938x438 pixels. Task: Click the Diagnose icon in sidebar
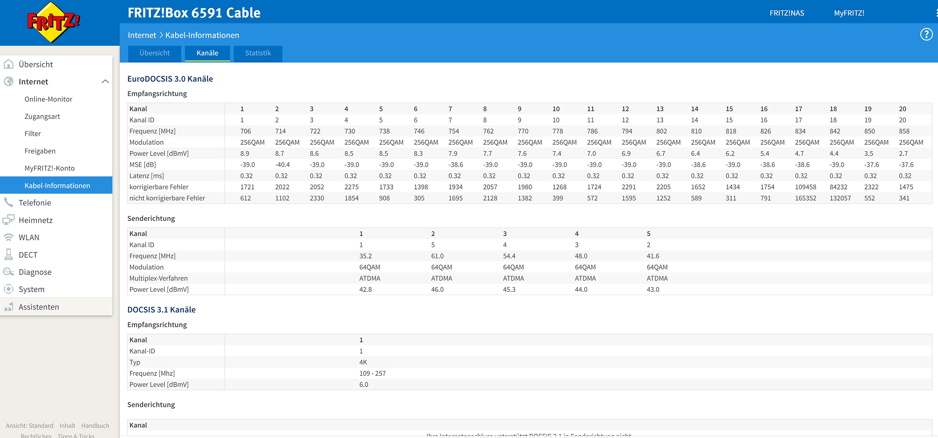9,272
